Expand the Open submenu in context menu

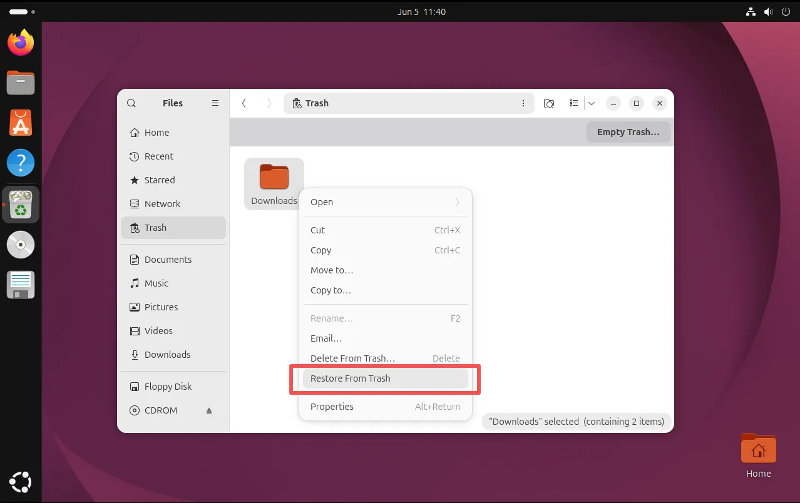pos(385,202)
